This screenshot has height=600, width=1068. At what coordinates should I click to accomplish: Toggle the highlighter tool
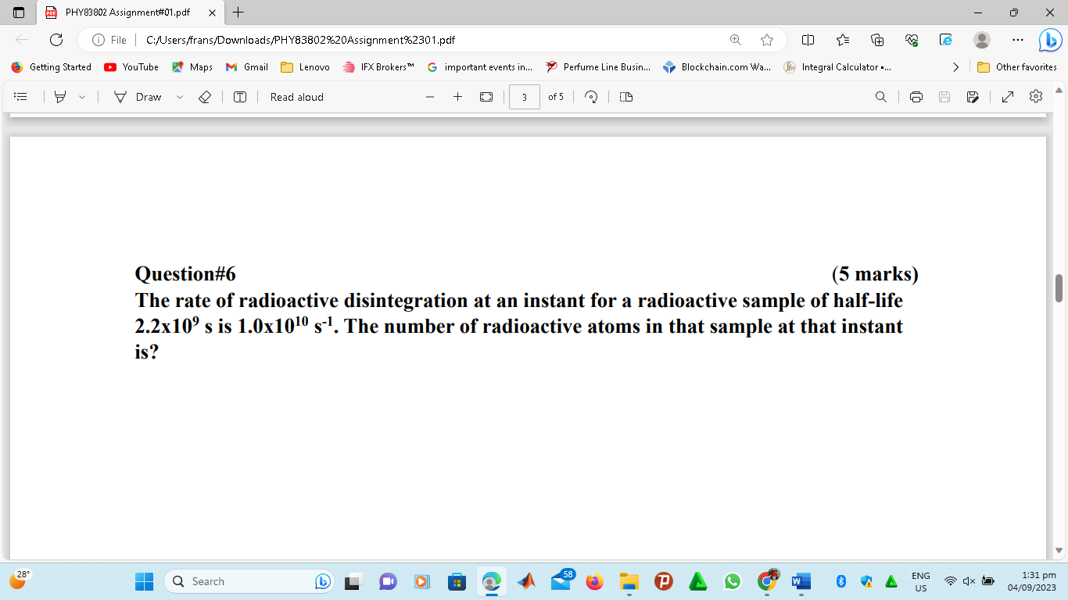point(59,96)
